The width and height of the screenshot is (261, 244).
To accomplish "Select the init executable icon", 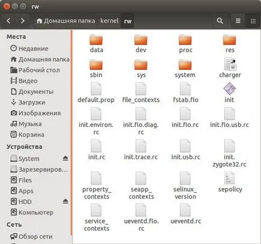I will coord(230,89).
